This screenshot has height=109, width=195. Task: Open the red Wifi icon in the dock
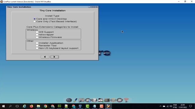click(x=126, y=100)
